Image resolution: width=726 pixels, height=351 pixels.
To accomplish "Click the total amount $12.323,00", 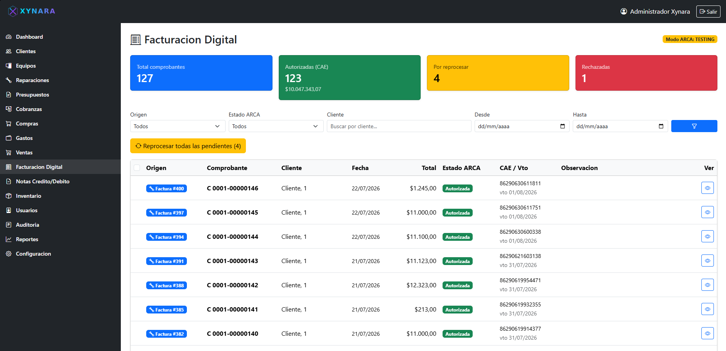I will coord(421,285).
